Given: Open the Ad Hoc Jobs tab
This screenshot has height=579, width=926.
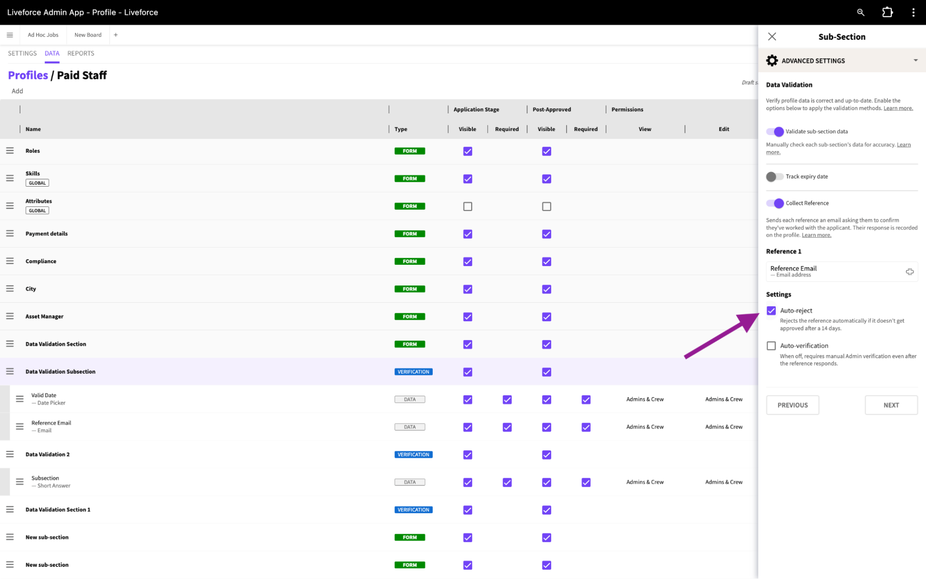Looking at the screenshot, I should click(43, 35).
